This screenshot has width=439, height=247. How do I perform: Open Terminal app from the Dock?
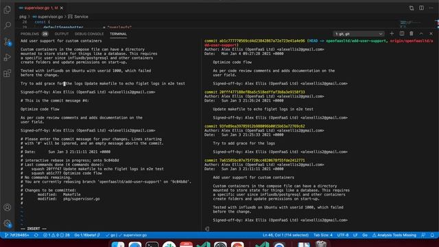pyautogui.click(x=152, y=244)
